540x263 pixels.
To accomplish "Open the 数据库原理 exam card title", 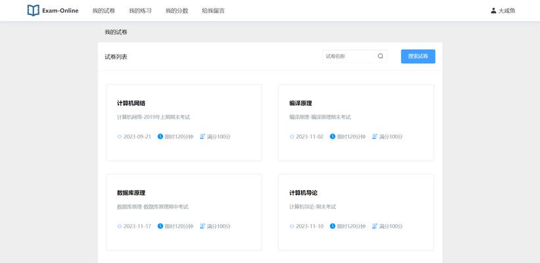I will (131, 193).
